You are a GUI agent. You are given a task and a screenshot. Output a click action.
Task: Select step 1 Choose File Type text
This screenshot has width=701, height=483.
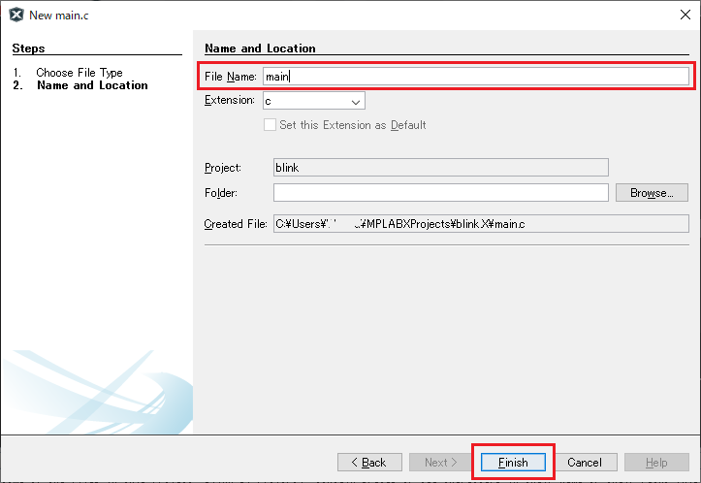coord(80,73)
